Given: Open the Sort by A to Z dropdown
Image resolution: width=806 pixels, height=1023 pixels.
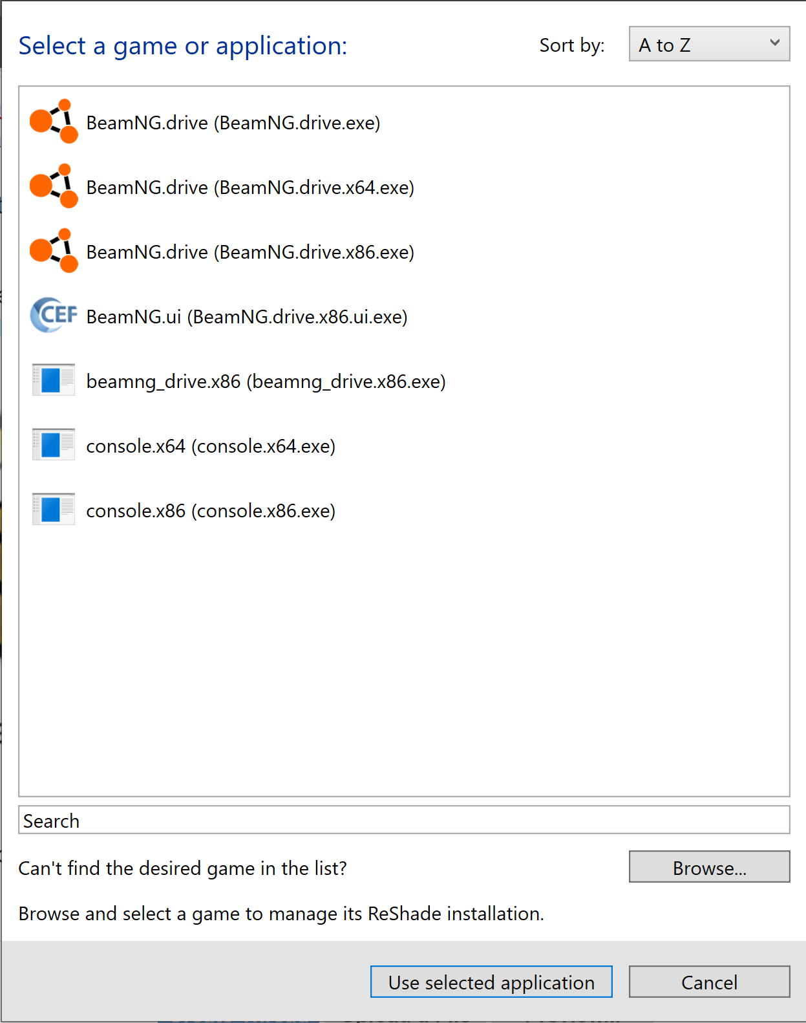Looking at the screenshot, I should 709,44.
